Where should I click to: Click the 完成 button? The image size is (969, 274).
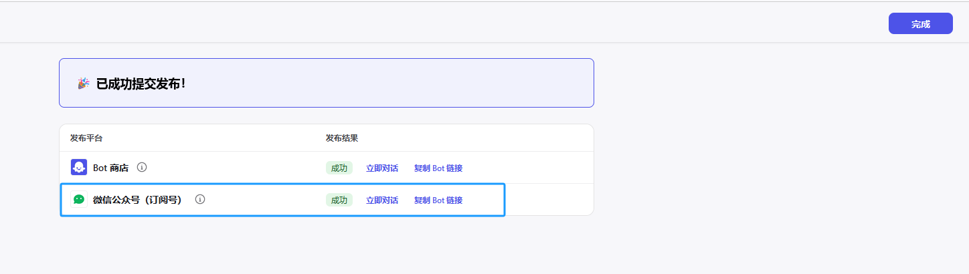920,23
